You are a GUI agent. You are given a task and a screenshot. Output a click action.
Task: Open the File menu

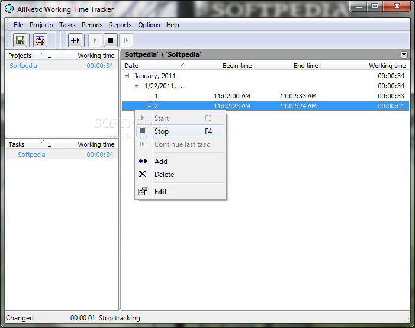(x=18, y=25)
